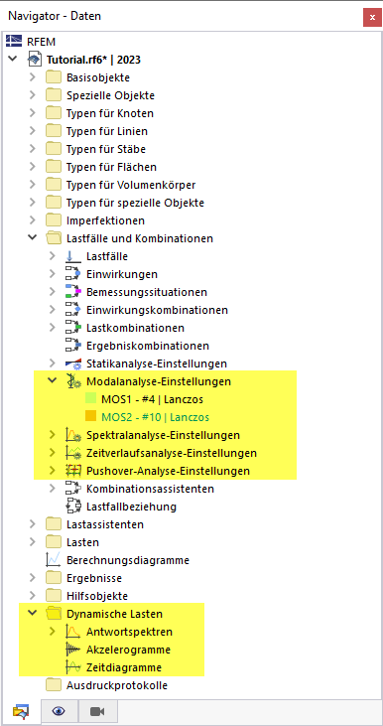Click the Kombinationsassistenten icon

(73, 489)
